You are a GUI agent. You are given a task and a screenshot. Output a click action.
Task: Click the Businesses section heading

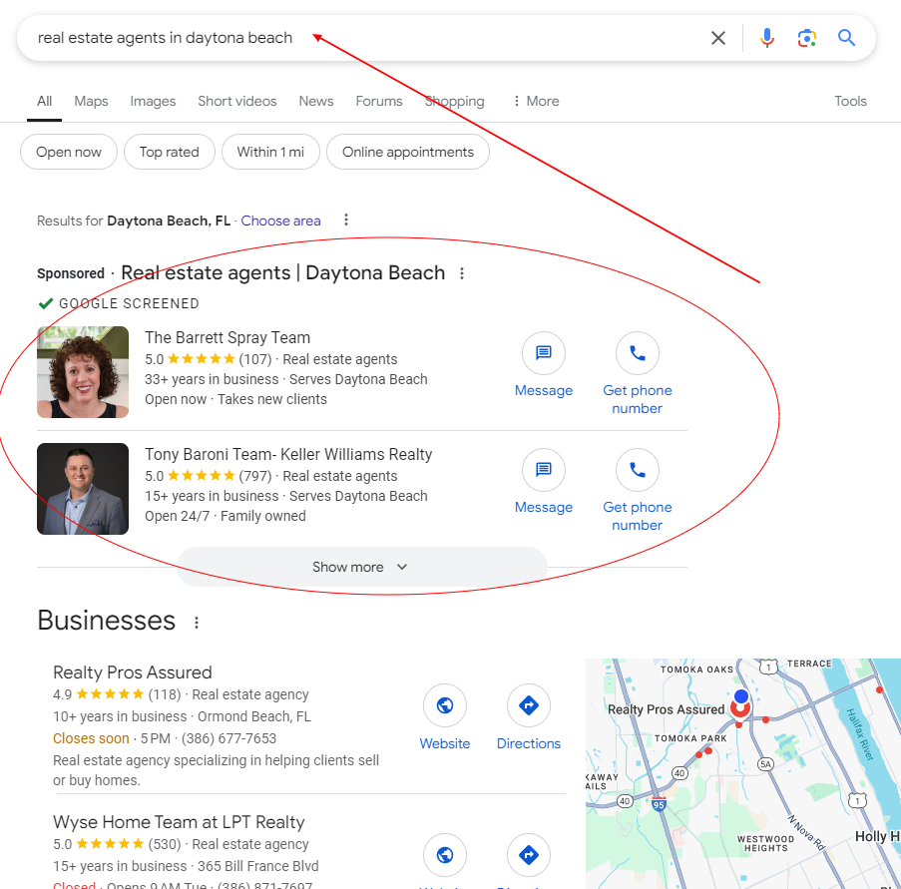coord(107,621)
